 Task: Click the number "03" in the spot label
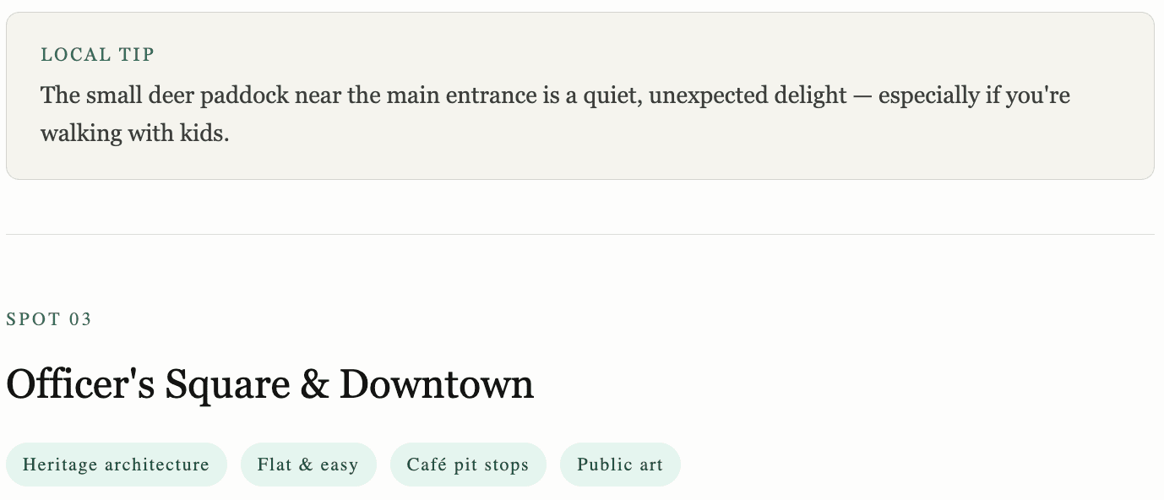pos(81,319)
